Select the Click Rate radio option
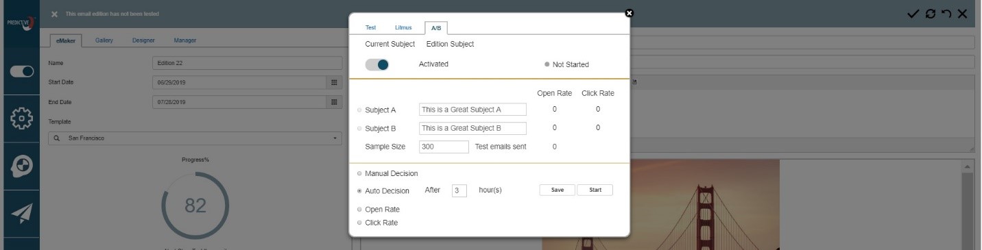Image resolution: width=982 pixels, height=250 pixels. pos(359,223)
